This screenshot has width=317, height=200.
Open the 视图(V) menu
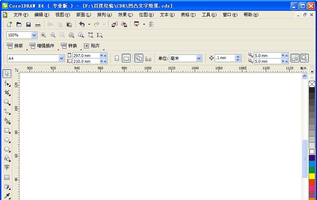63,15
